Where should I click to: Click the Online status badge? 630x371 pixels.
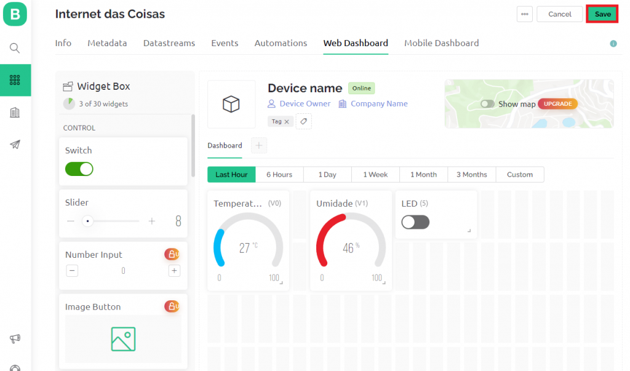[x=362, y=88]
